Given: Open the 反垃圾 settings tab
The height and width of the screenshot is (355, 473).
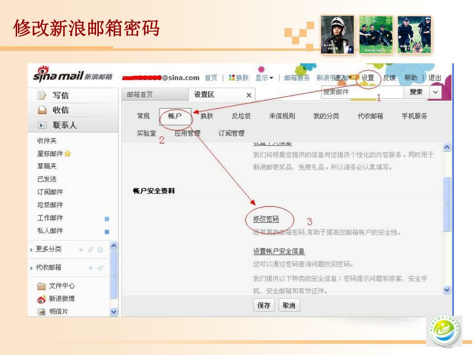Looking at the screenshot, I should coord(241,116).
